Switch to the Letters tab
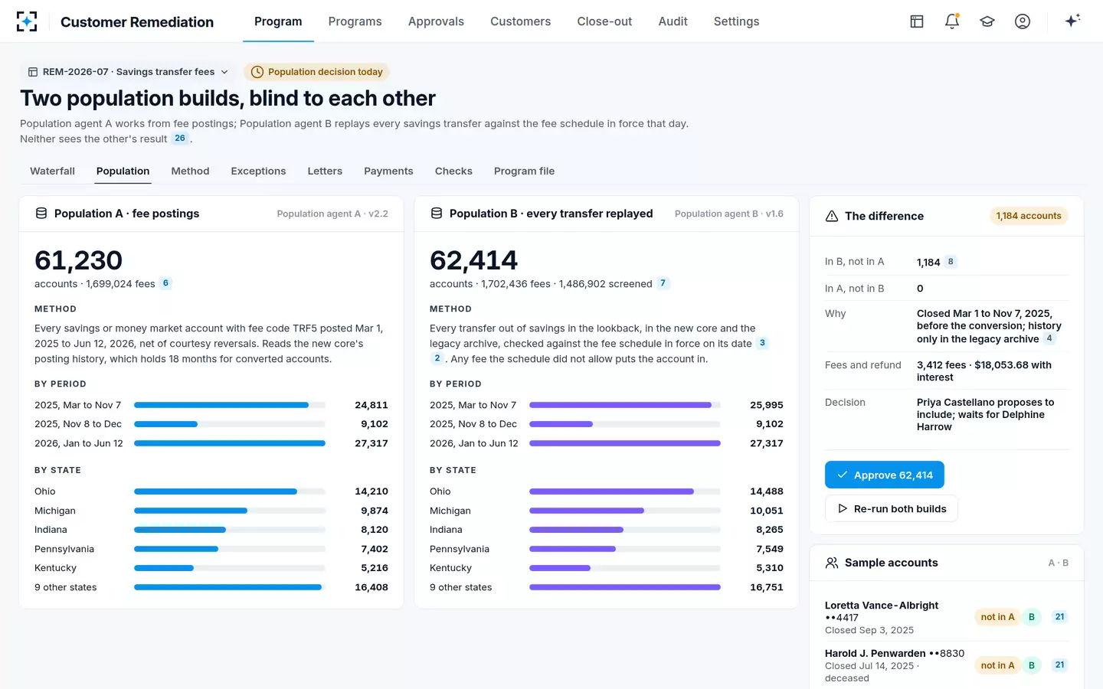 [x=325, y=171]
